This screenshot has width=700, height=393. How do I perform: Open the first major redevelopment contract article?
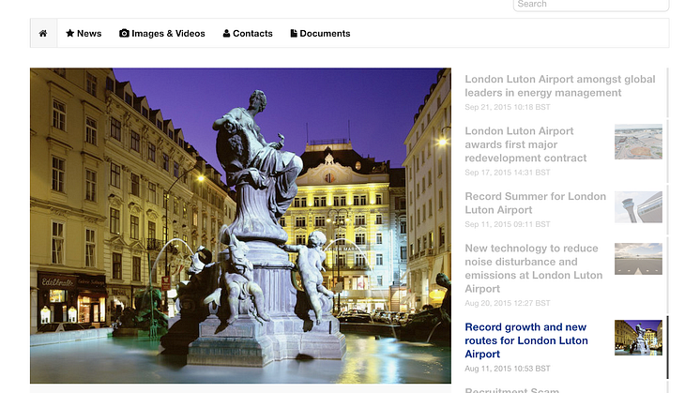525,144
